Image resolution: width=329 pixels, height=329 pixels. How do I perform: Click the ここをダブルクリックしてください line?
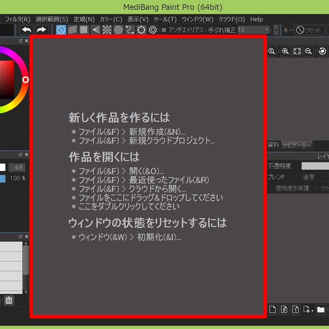click(125, 206)
